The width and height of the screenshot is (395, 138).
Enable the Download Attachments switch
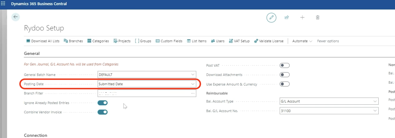pyautogui.click(x=285, y=75)
